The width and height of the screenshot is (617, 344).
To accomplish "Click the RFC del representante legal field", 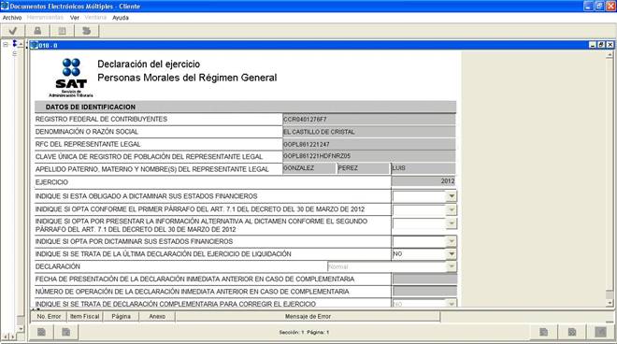I will tap(369, 145).
